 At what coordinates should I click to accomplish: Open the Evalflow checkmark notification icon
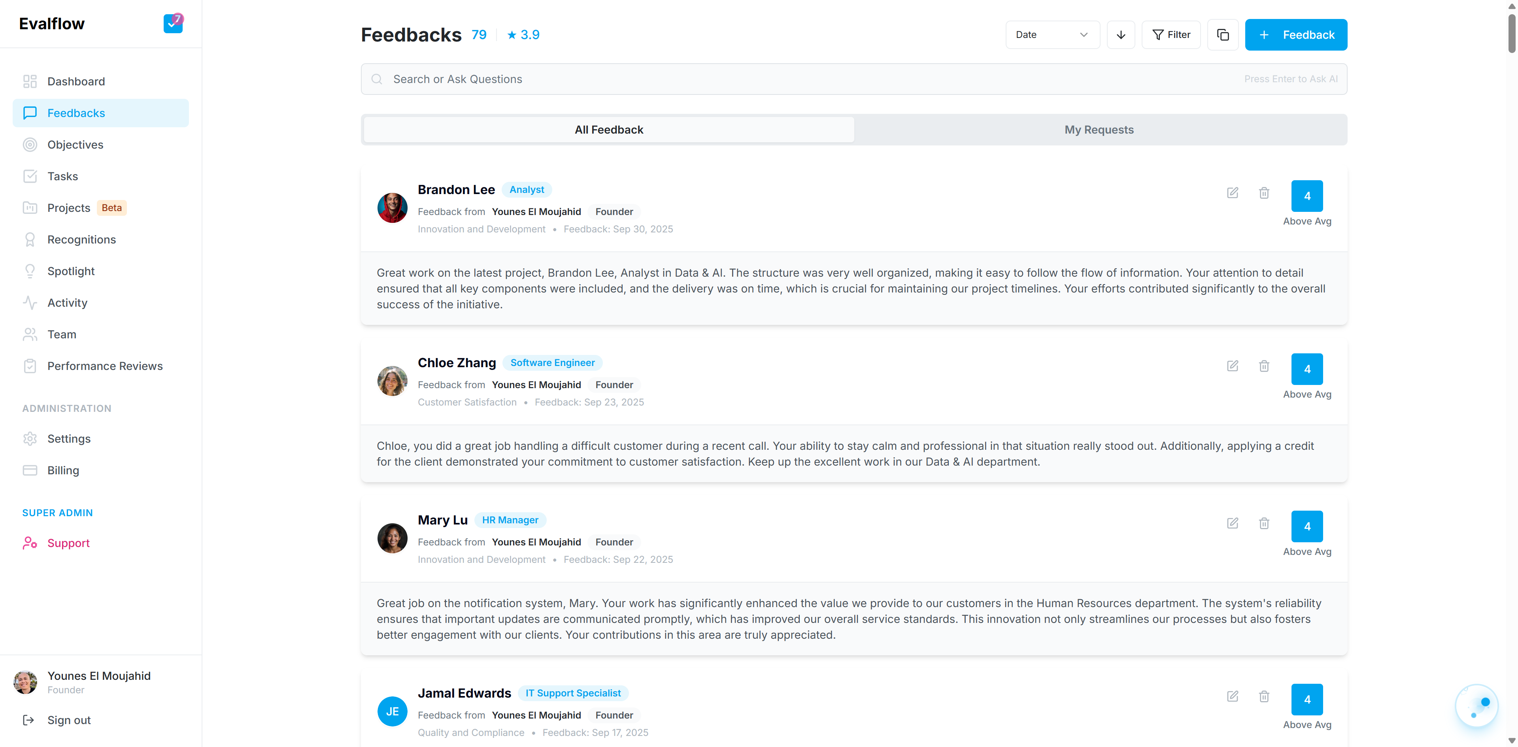tap(173, 24)
